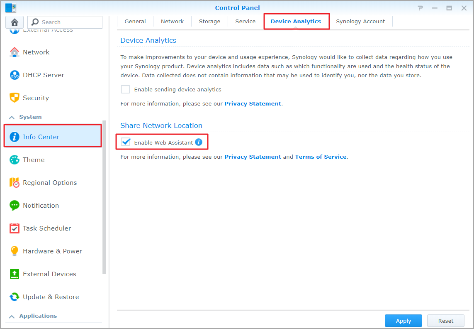Maximize the Control Panel window
Screen dimensions: 474x329
pos(449,8)
